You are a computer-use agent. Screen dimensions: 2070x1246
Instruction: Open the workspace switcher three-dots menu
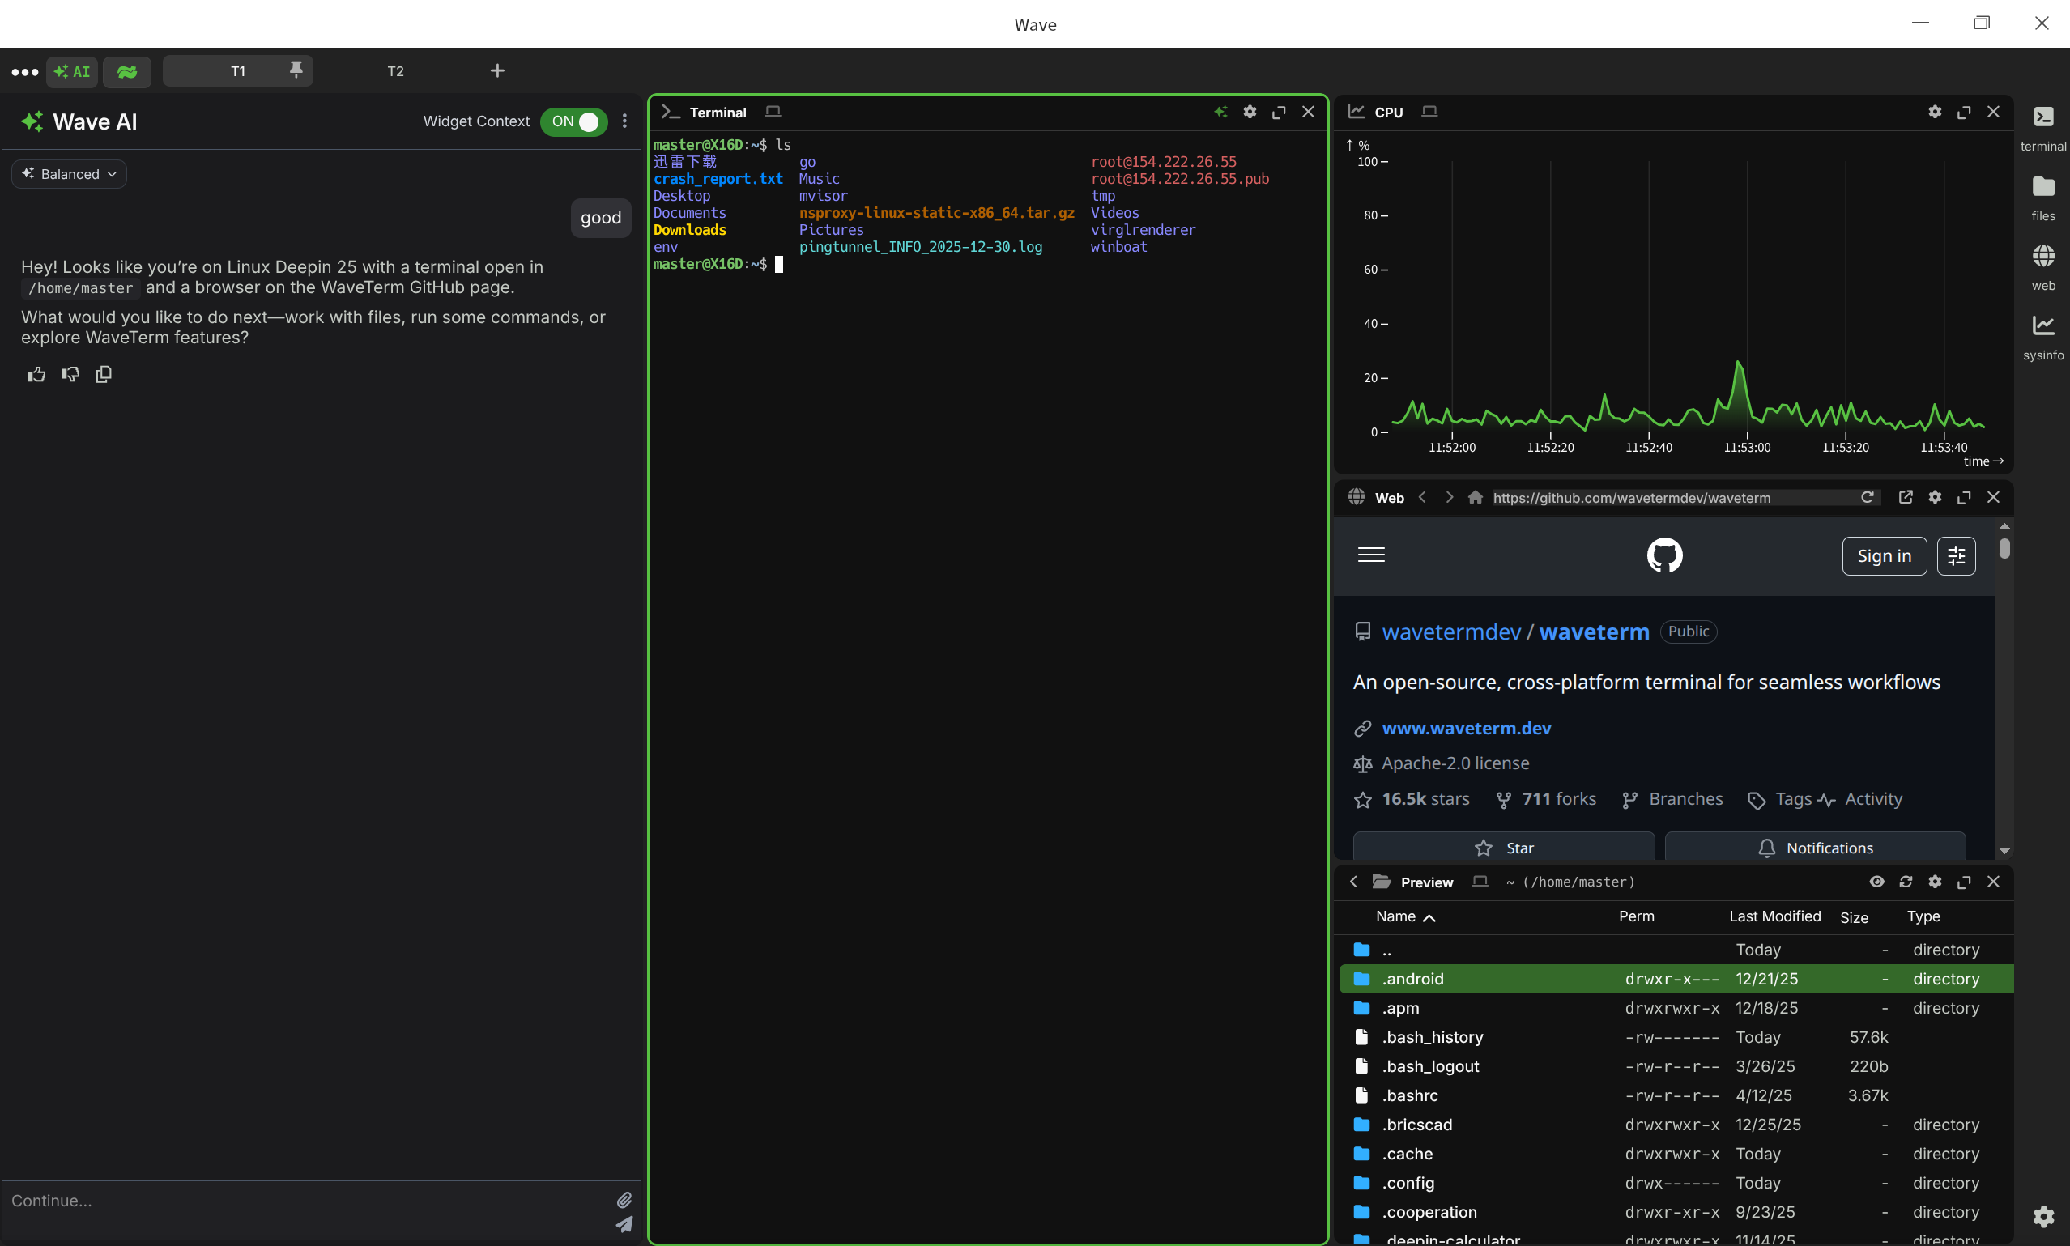[24, 72]
